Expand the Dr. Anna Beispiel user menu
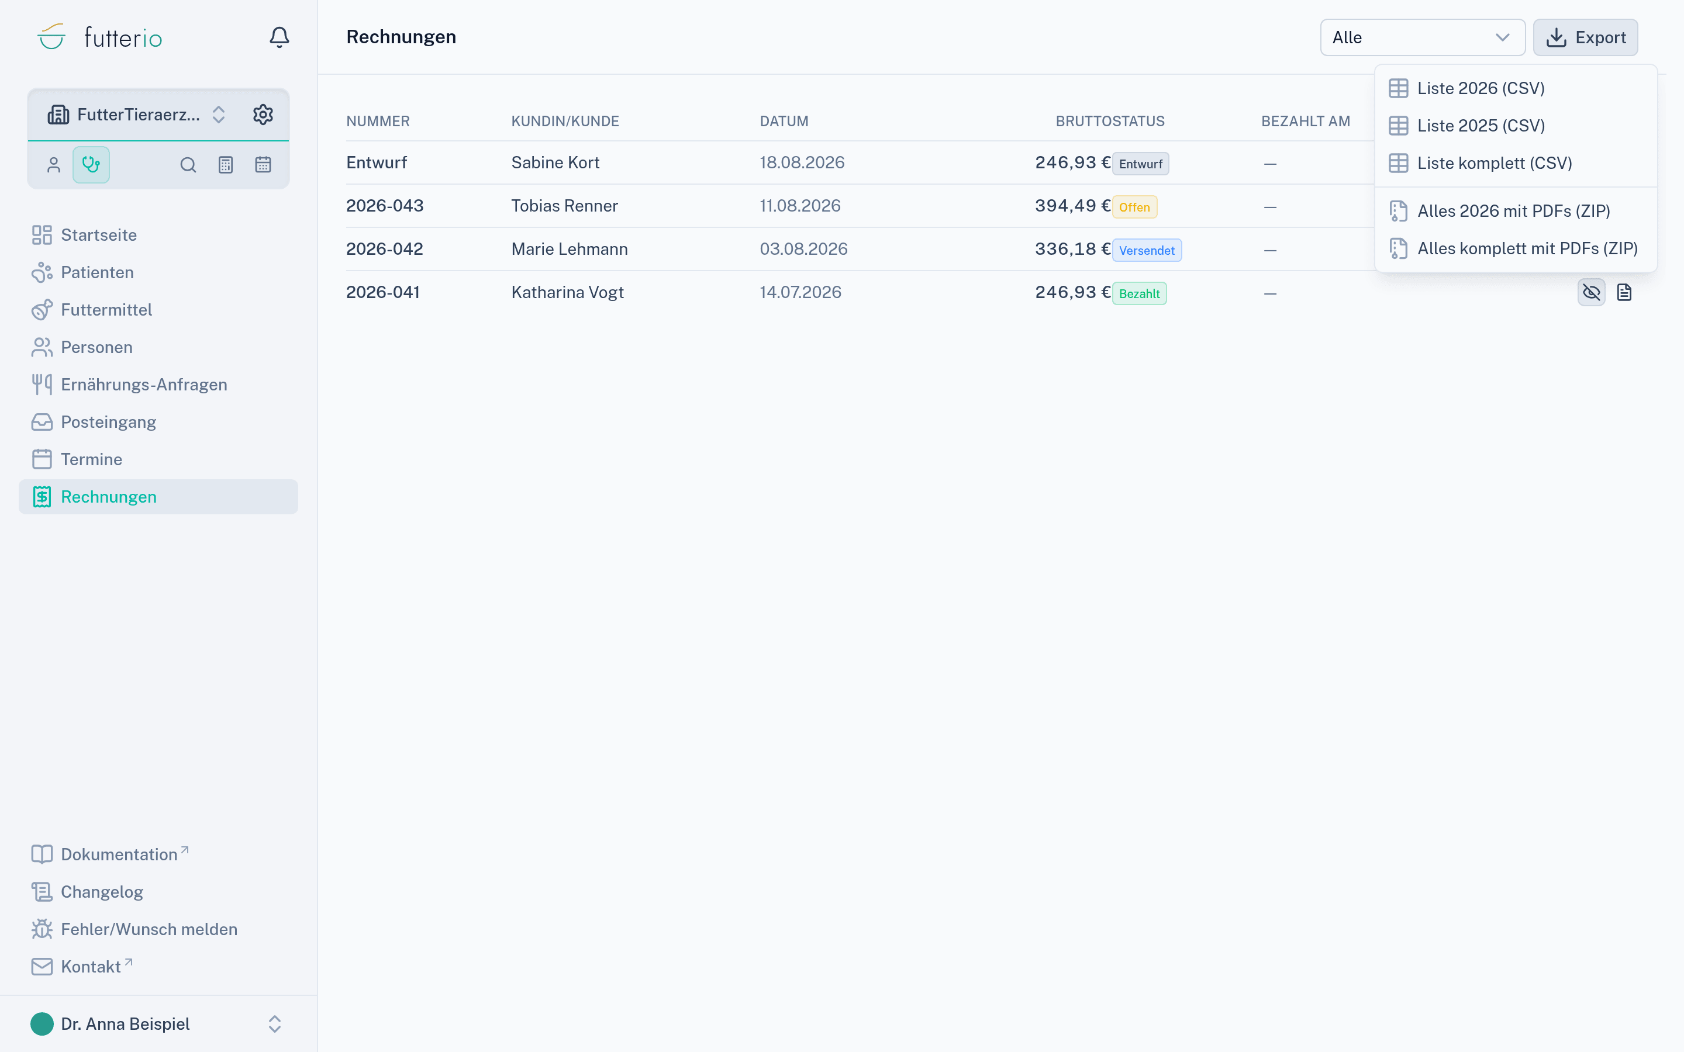 click(158, 1023)
